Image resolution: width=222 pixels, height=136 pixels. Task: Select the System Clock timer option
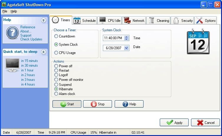tap(66, 45)
